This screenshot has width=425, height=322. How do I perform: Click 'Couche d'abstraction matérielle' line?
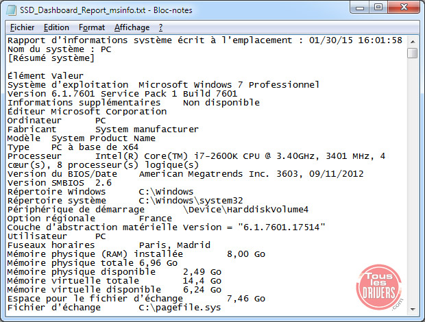[166, 227]
